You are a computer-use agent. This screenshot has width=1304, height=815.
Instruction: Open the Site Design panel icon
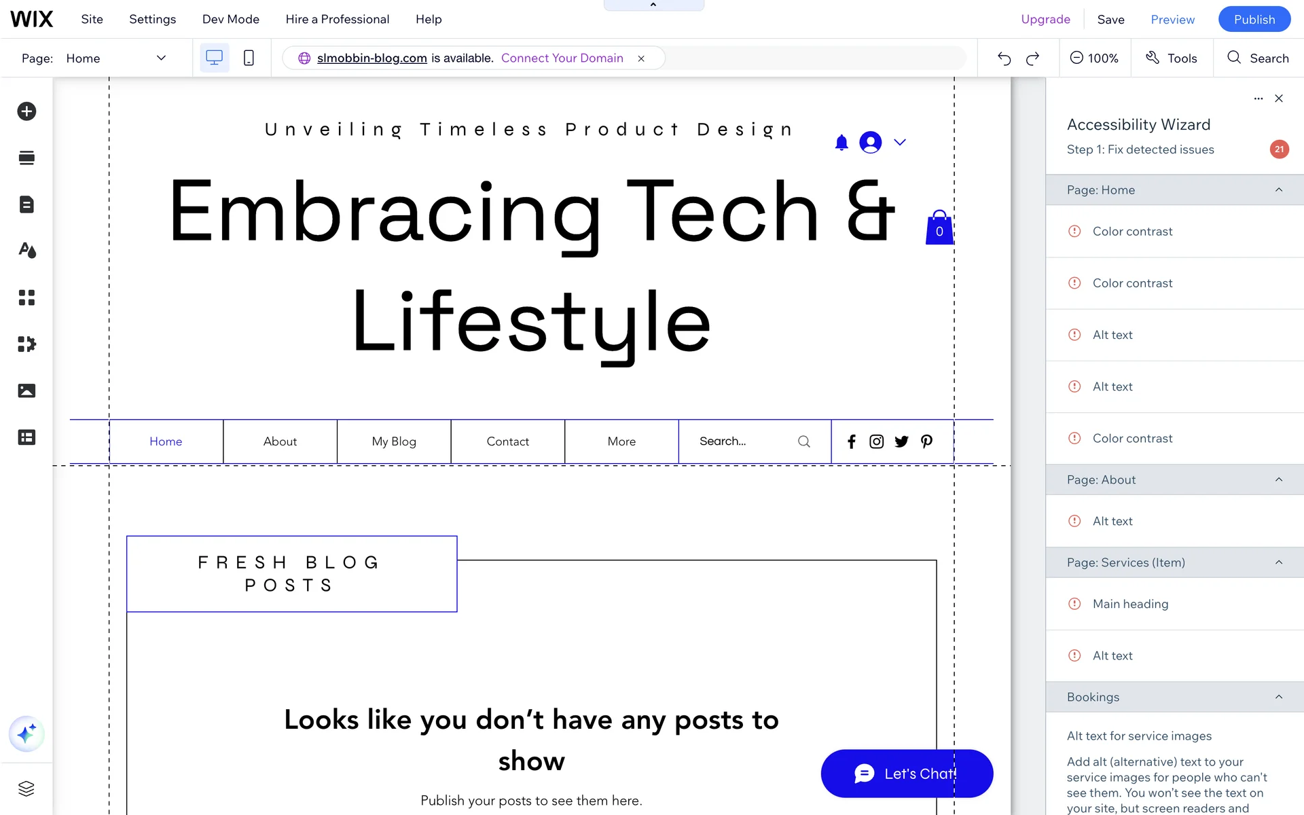pos(26,251)
